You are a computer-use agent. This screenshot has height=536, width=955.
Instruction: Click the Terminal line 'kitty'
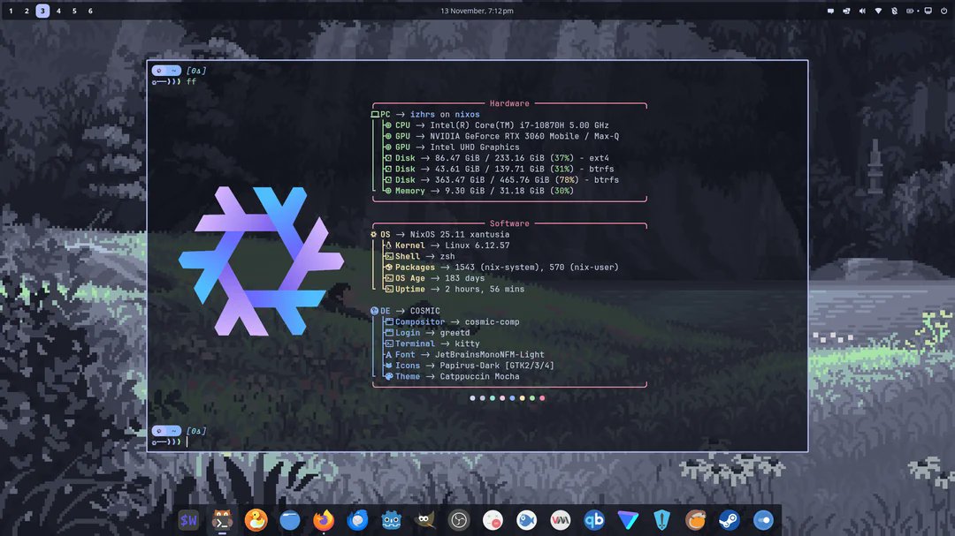(x=432, y=343)
